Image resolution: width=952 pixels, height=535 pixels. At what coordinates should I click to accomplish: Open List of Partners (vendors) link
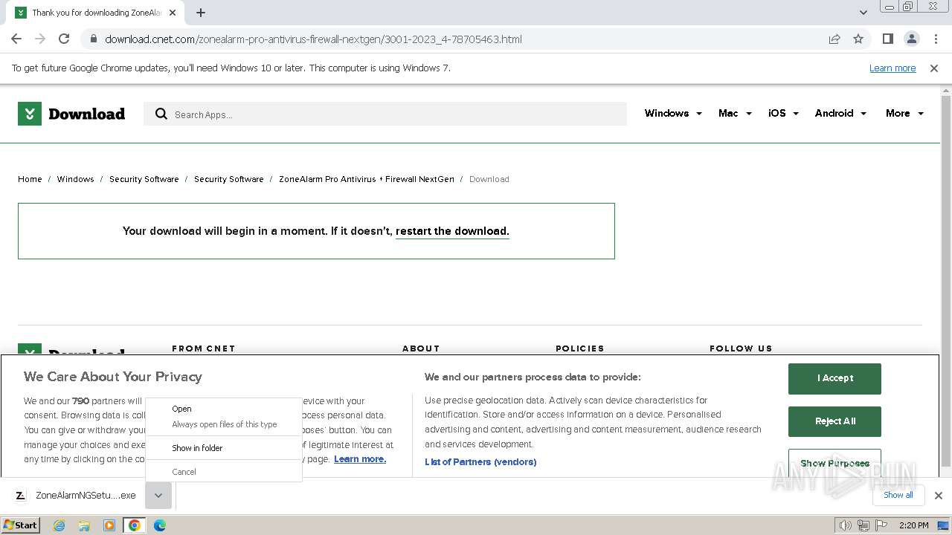click(x=480, y=462)
